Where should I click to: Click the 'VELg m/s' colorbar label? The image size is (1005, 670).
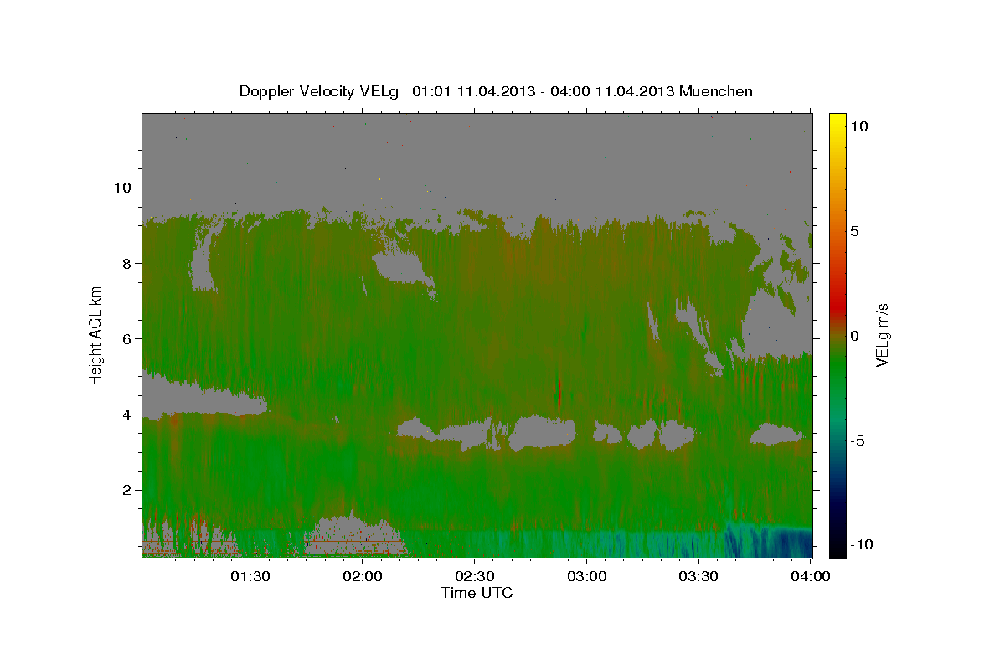point(882,337)
